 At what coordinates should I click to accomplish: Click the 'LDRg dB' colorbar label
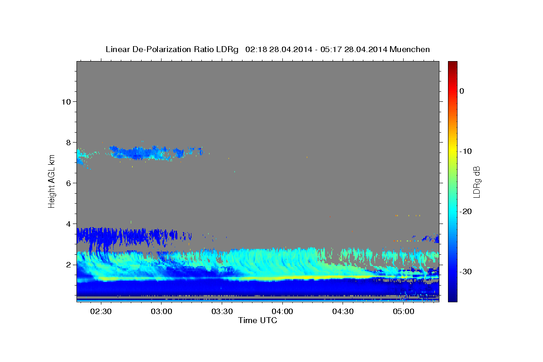[x=476, y=181]
